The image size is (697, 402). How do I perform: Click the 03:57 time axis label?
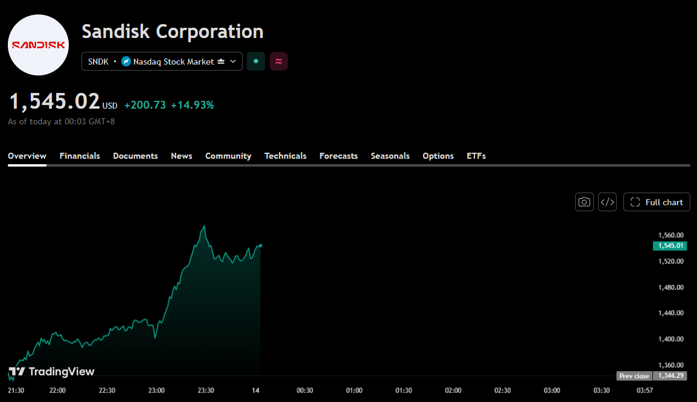[644, 391]
